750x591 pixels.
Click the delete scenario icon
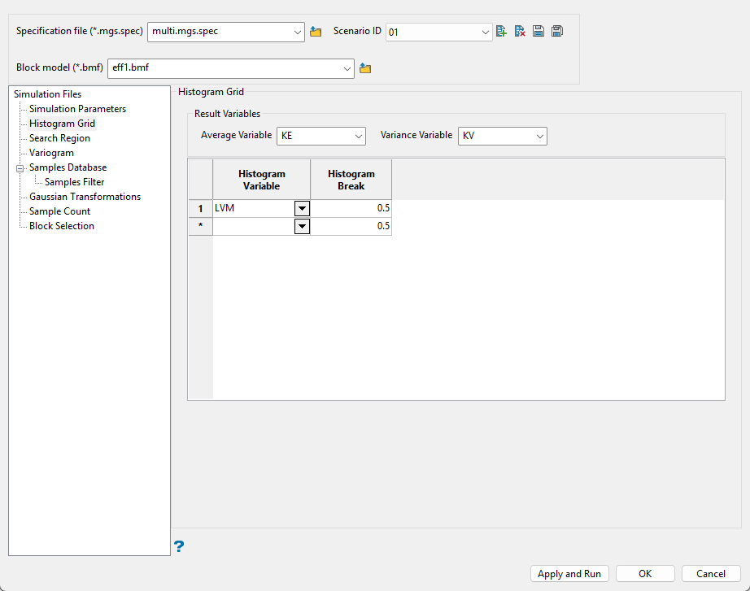[x=520, y=32]
